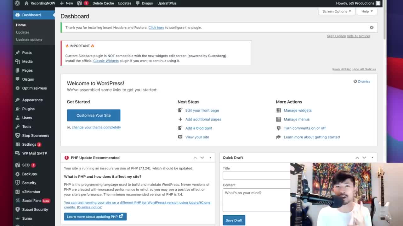Viewport: 403px width, 226px height.
Task: Click the Stop Spammers shield icon
Action: point(18,136)
